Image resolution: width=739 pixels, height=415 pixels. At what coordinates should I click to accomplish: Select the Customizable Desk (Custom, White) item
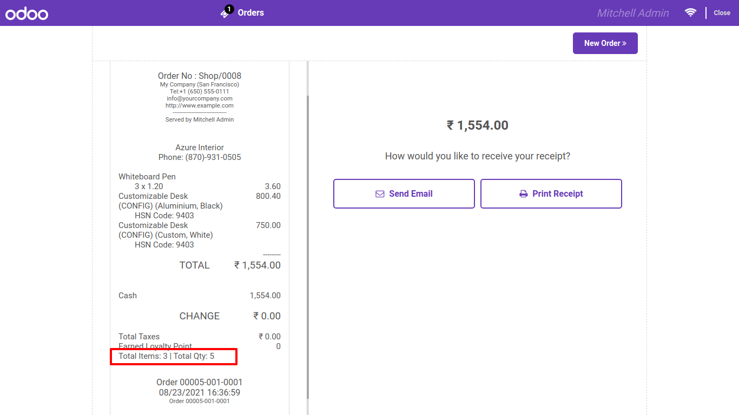pyautogui.click(x=166, y=230)
